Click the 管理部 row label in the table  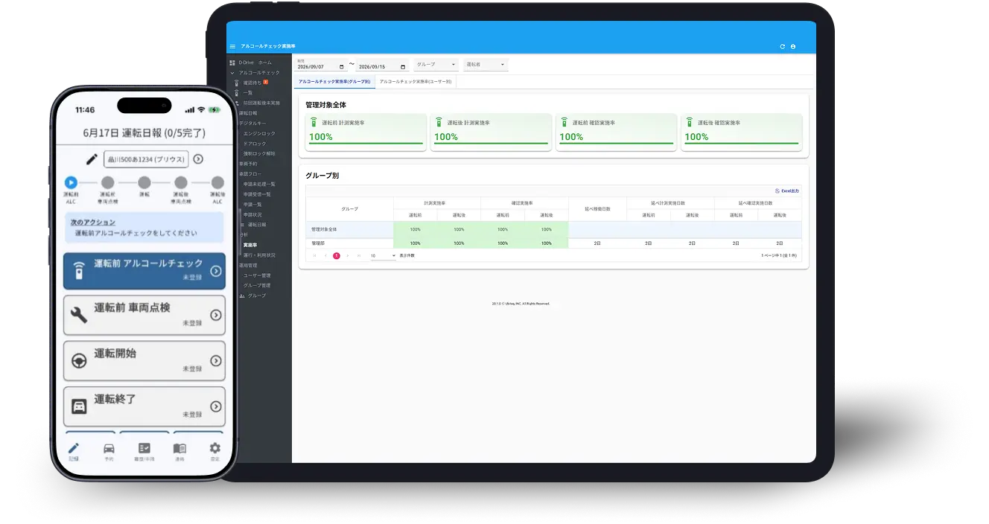click(318, 243)
